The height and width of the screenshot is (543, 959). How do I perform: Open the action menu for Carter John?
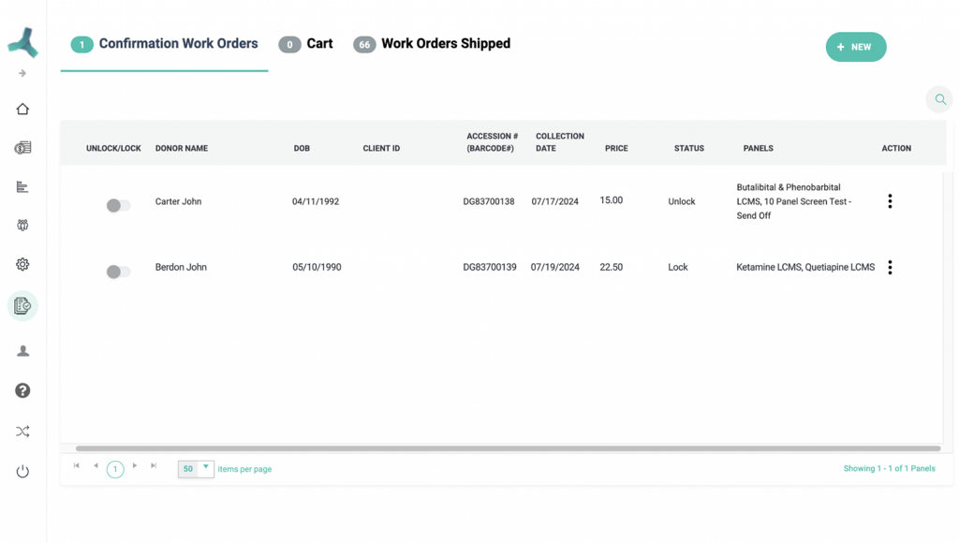(x=890, y=200)
